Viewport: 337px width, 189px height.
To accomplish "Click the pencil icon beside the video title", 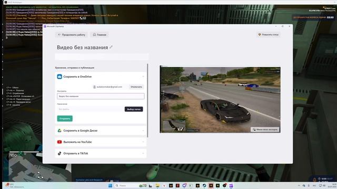I will pyautogui.click(x=111, y=47).
